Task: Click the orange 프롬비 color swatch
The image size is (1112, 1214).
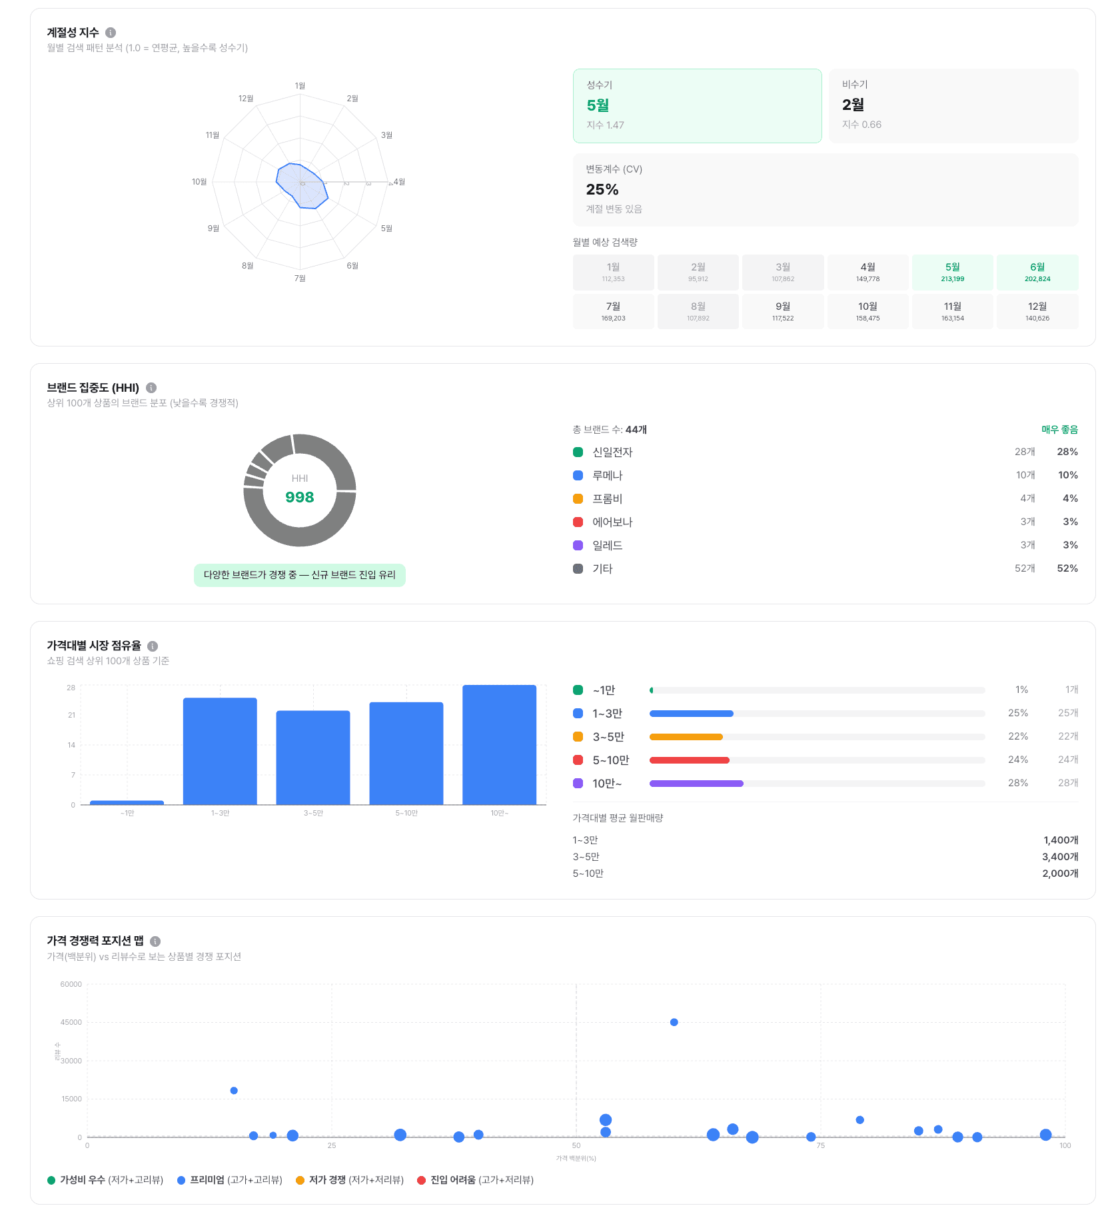Action: [x=578, y=499]
